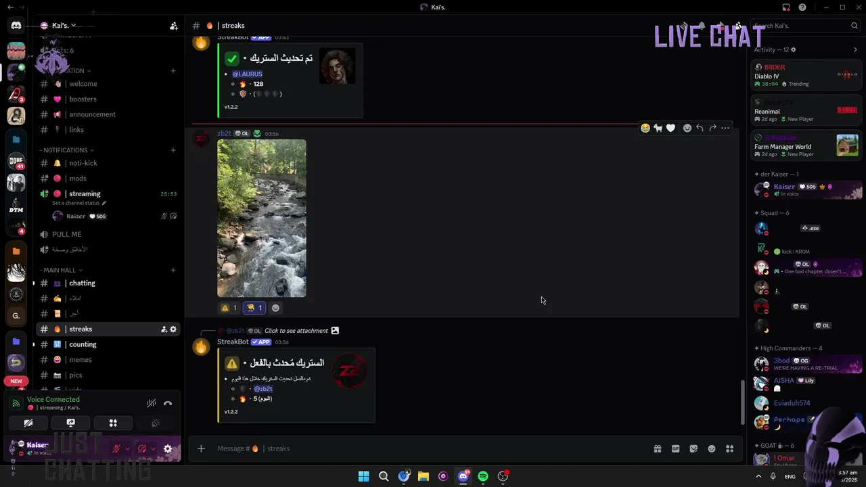Screen dimensions: 866x487
Task: Open the emoji picker in the message hover bar
Action: 687,128
